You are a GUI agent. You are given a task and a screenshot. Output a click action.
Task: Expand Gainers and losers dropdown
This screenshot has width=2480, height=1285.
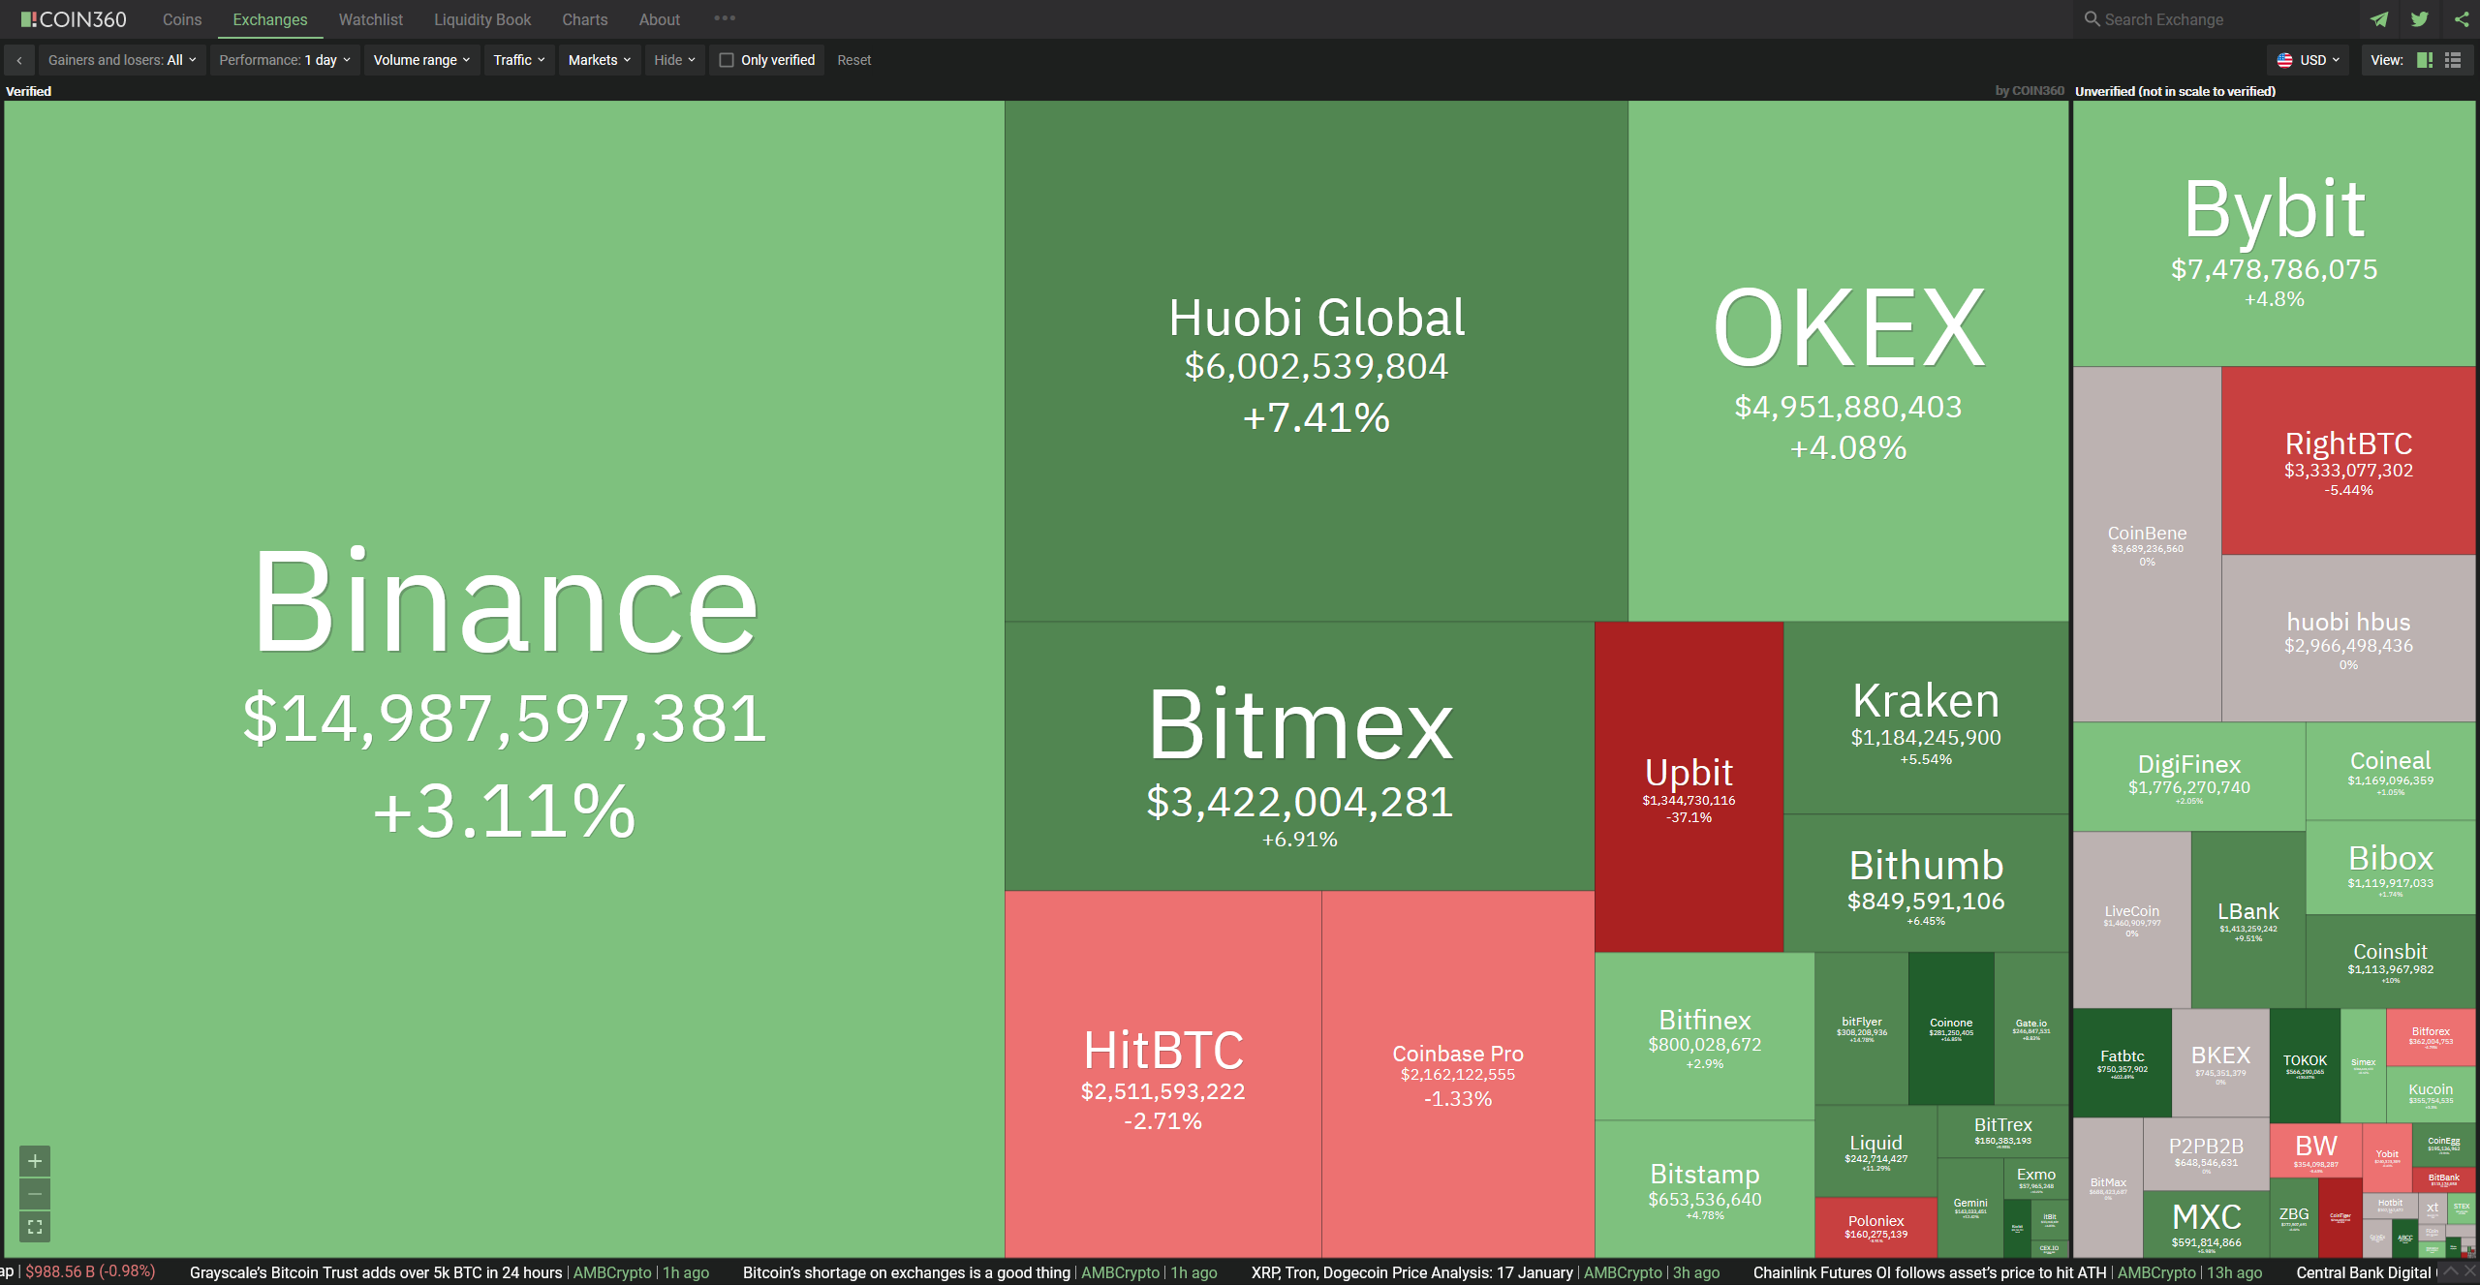point(122,60)
